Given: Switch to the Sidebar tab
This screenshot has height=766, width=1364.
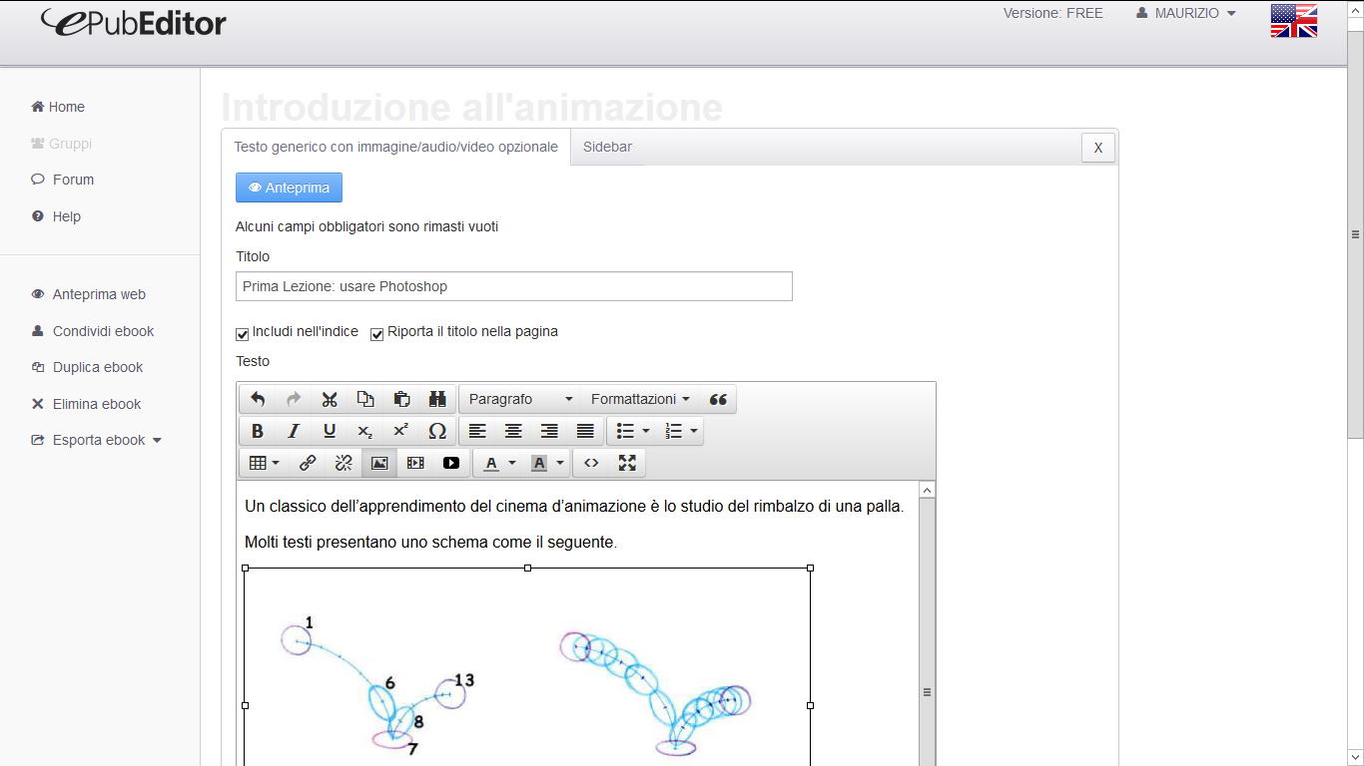Looking at the screenshot, I should (607, 147).
